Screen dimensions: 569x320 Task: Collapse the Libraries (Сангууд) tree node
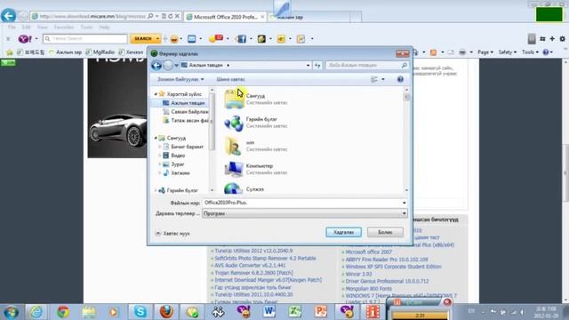pos(156,138)
